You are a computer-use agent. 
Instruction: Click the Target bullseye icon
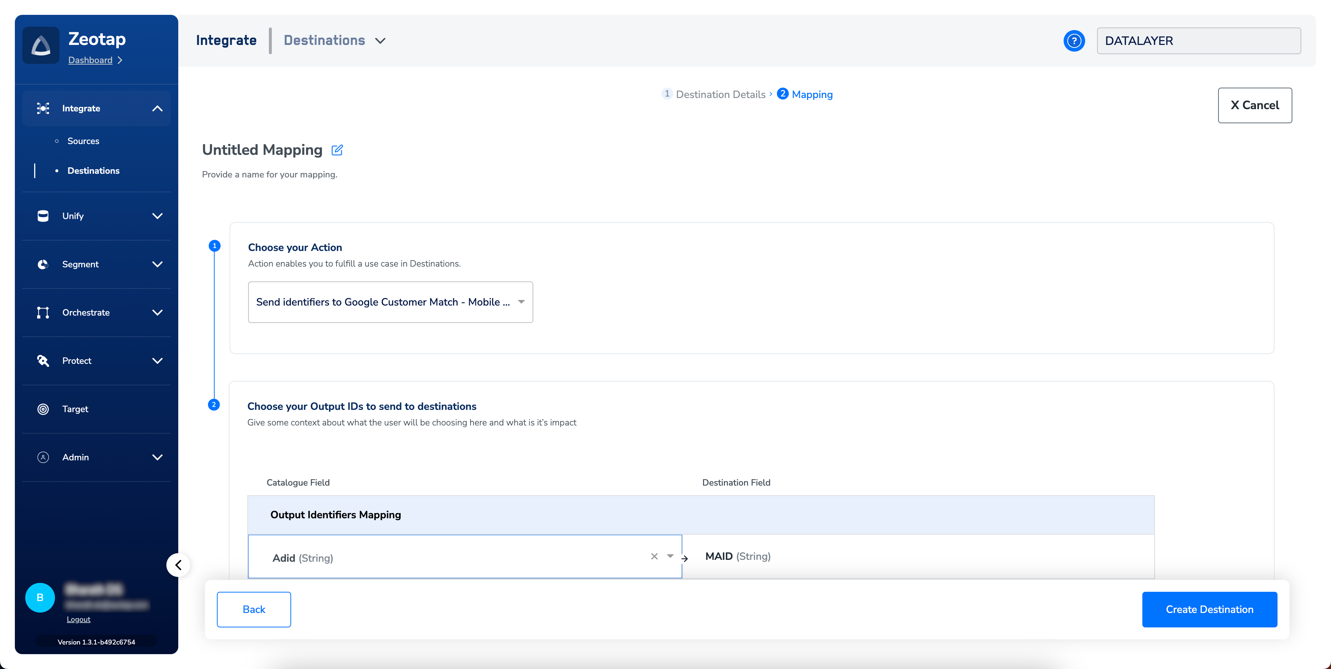pyautogui.click(x=43, y=409)
